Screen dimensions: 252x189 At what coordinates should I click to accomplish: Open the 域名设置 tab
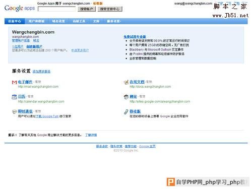tap(58, 21)
